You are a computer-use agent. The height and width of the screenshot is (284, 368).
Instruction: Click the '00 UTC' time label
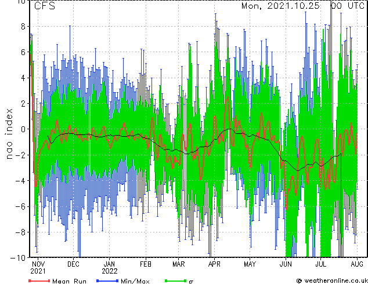point(348,6)
